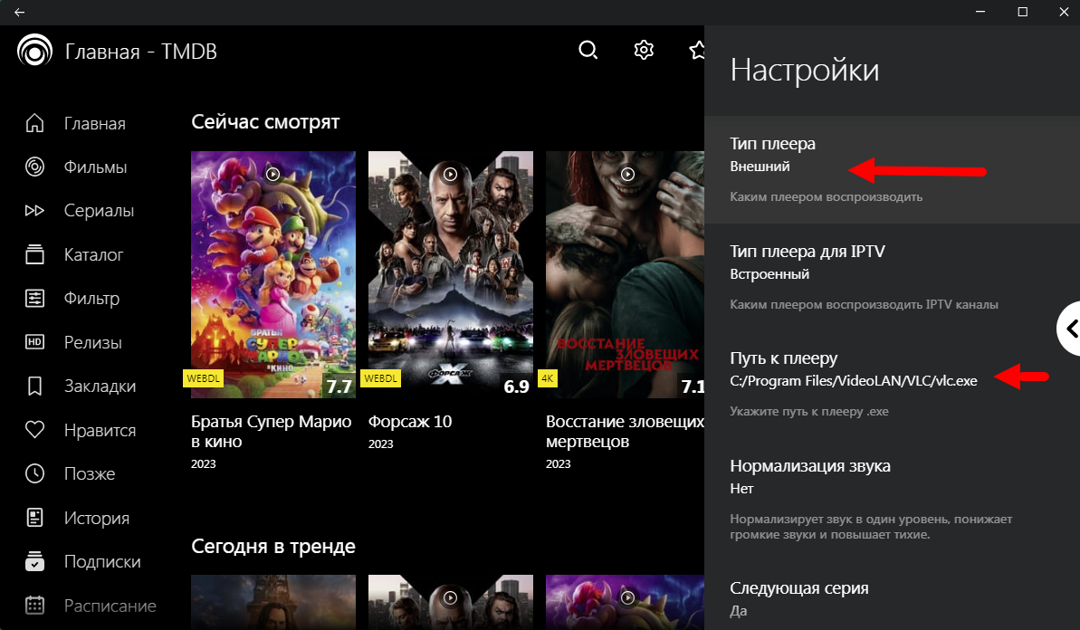The image size is (1080, 630).
Task: Maximize the application window
Action: click(1023, 13)
